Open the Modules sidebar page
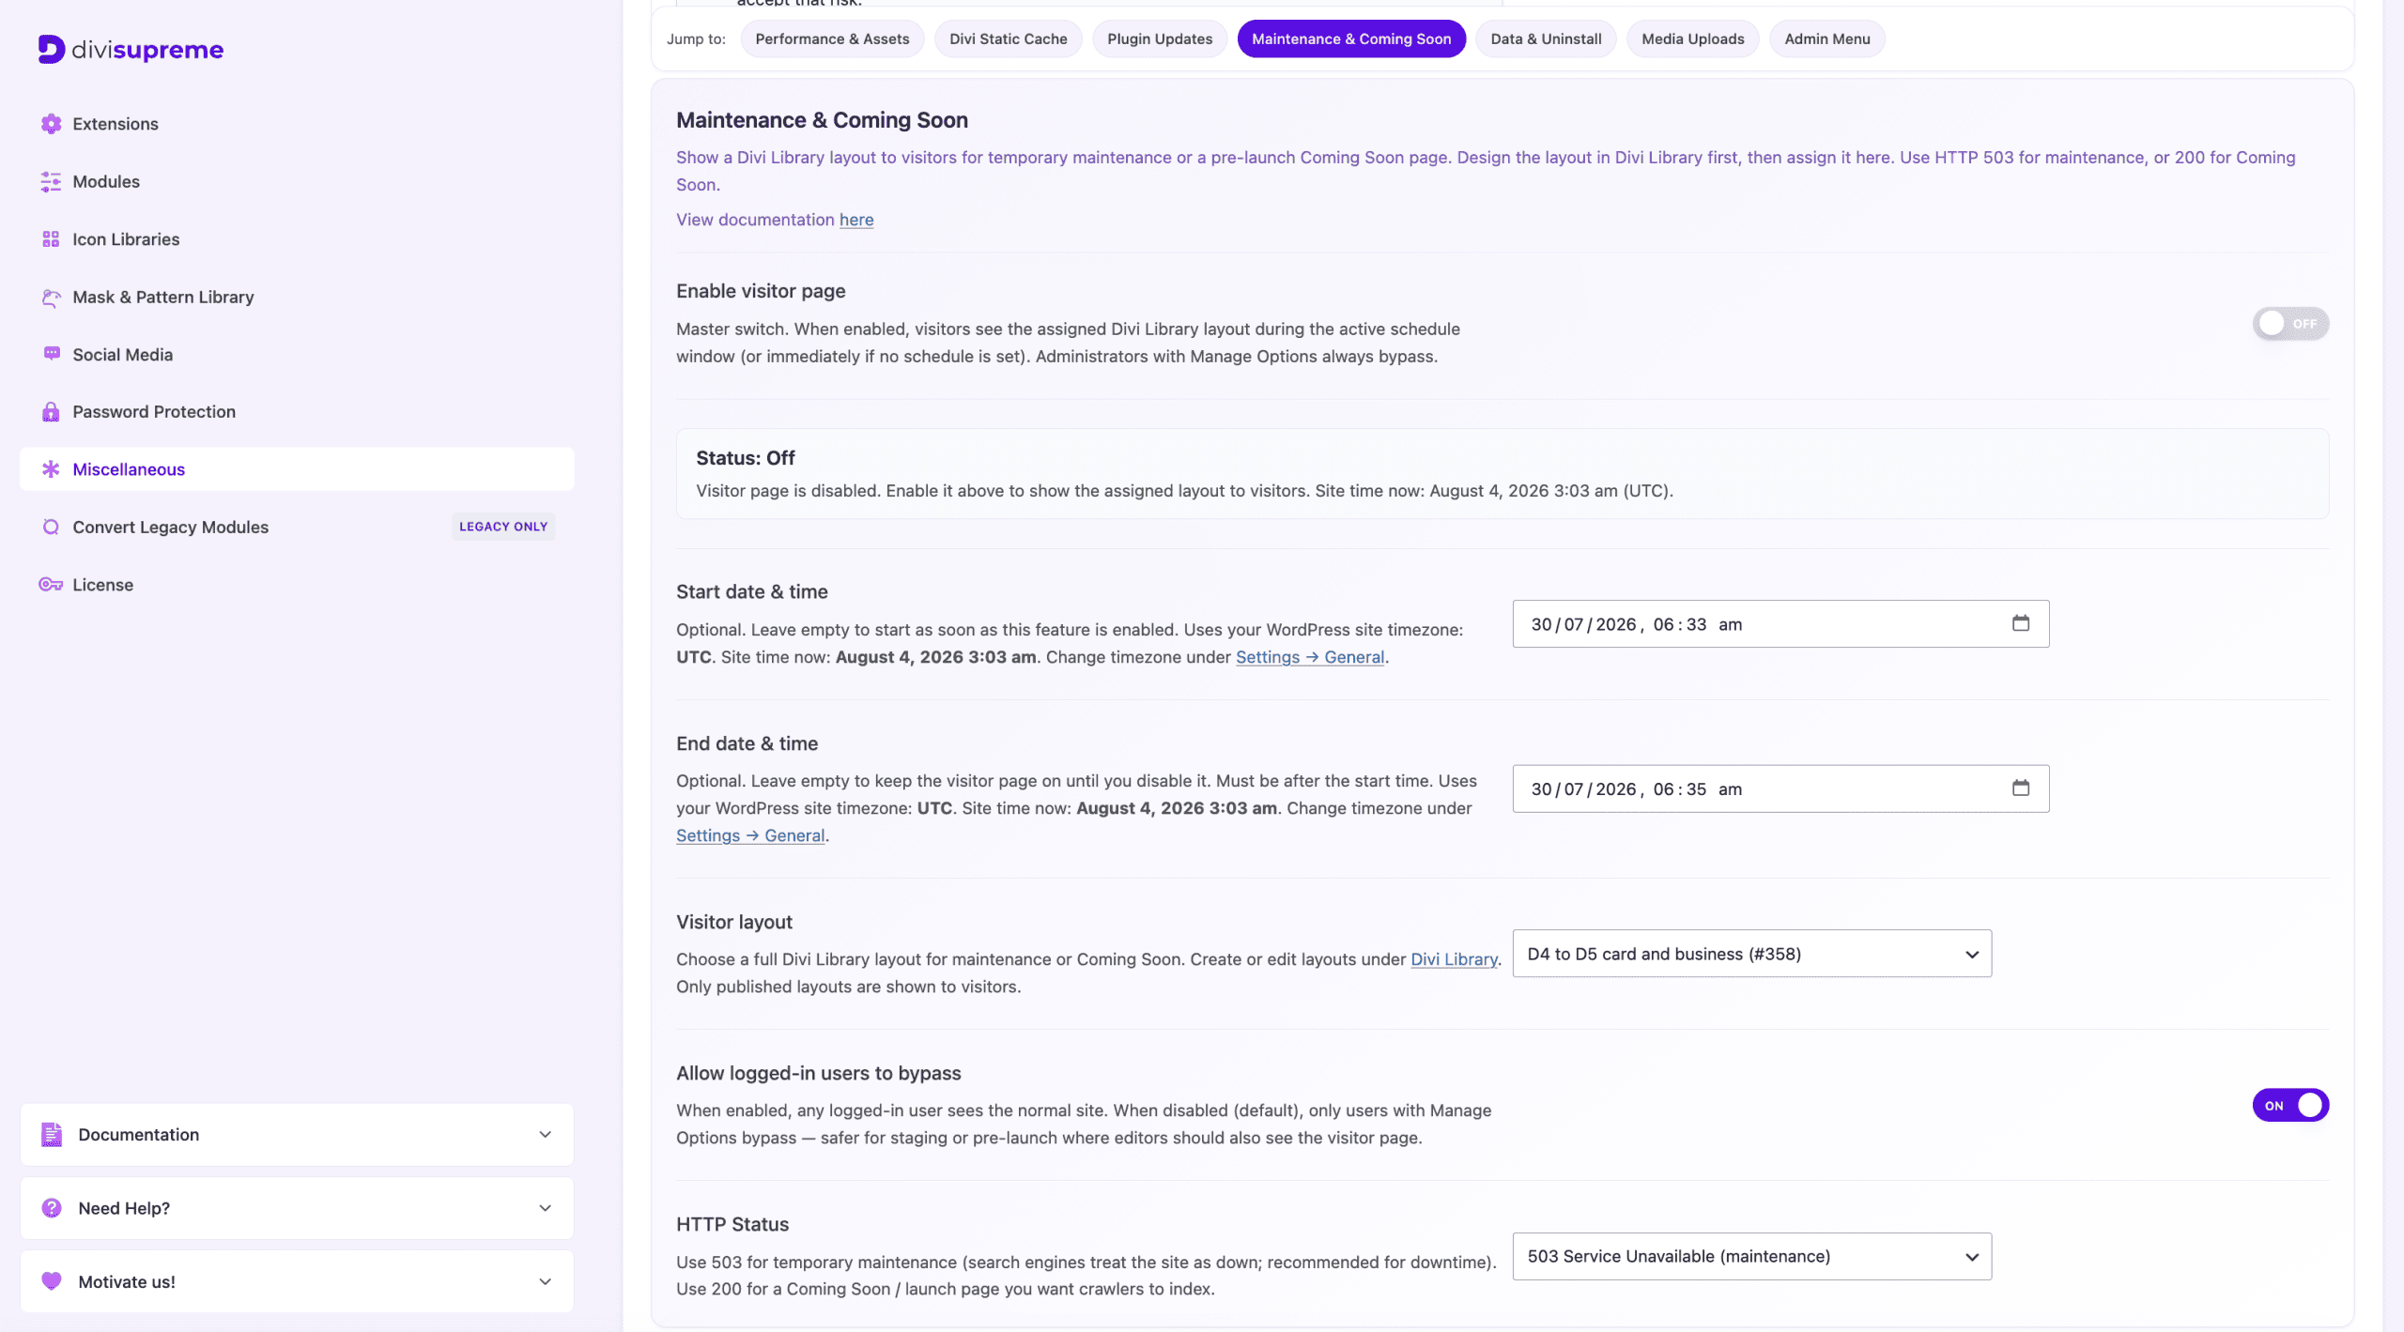This screenshot has height=1332, width=2404. point(297,181)
